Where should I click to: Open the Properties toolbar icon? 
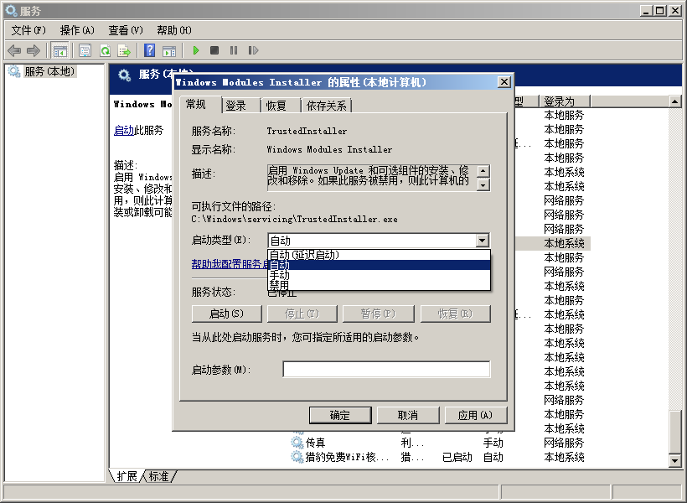85,50
